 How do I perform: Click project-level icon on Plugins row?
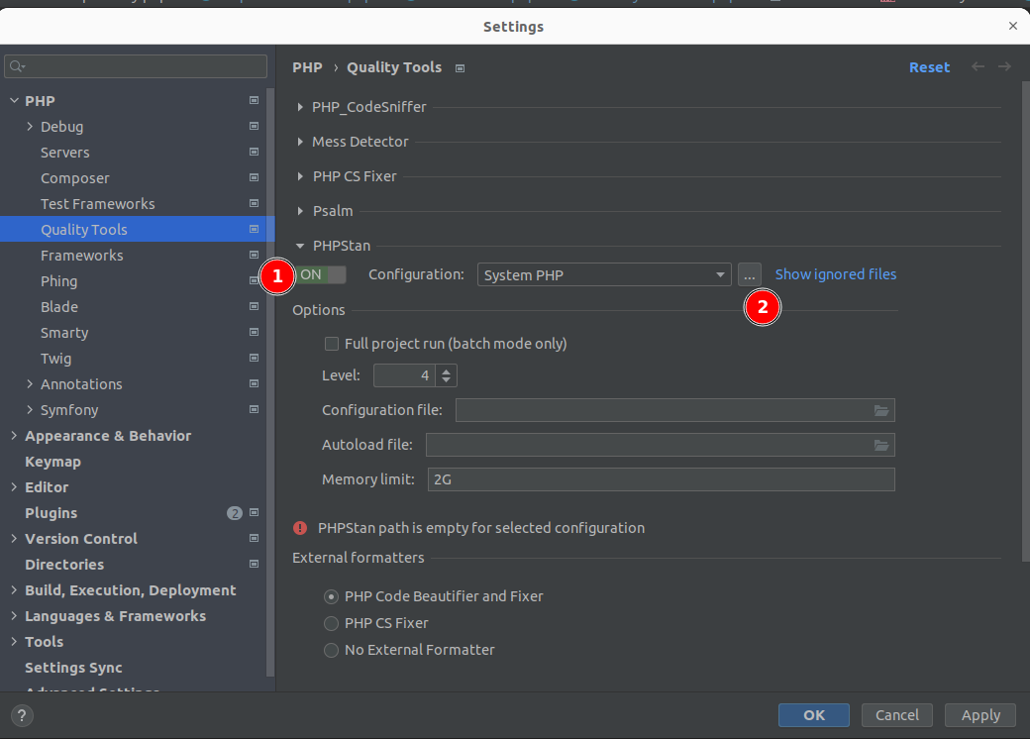coord(254,512)
